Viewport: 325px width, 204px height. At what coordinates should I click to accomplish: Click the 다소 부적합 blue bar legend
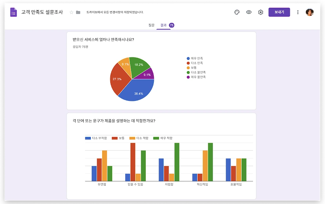pyautogui.click(x=96, y=138)
